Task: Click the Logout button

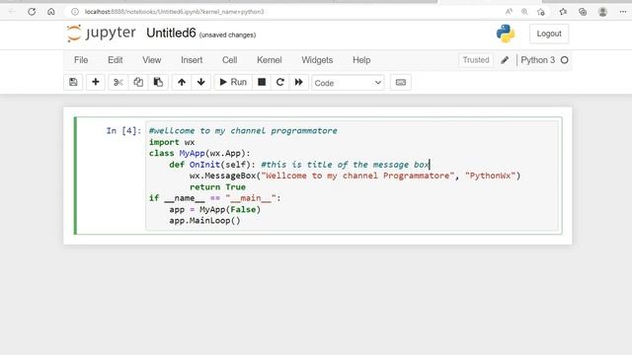Action: pos(549,34)
